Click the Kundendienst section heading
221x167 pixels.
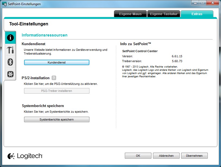34,44
